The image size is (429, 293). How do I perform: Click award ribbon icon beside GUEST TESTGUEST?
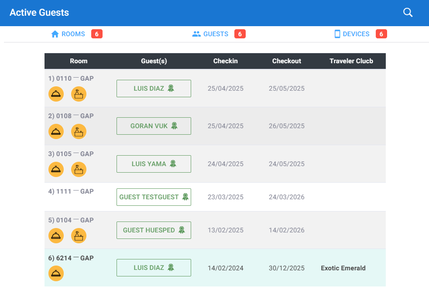[185, 197]
